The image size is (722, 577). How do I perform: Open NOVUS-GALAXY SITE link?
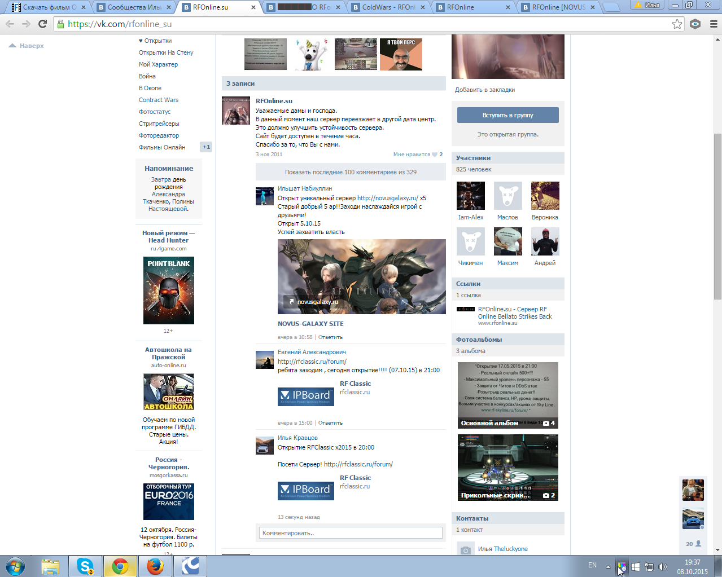310,324
